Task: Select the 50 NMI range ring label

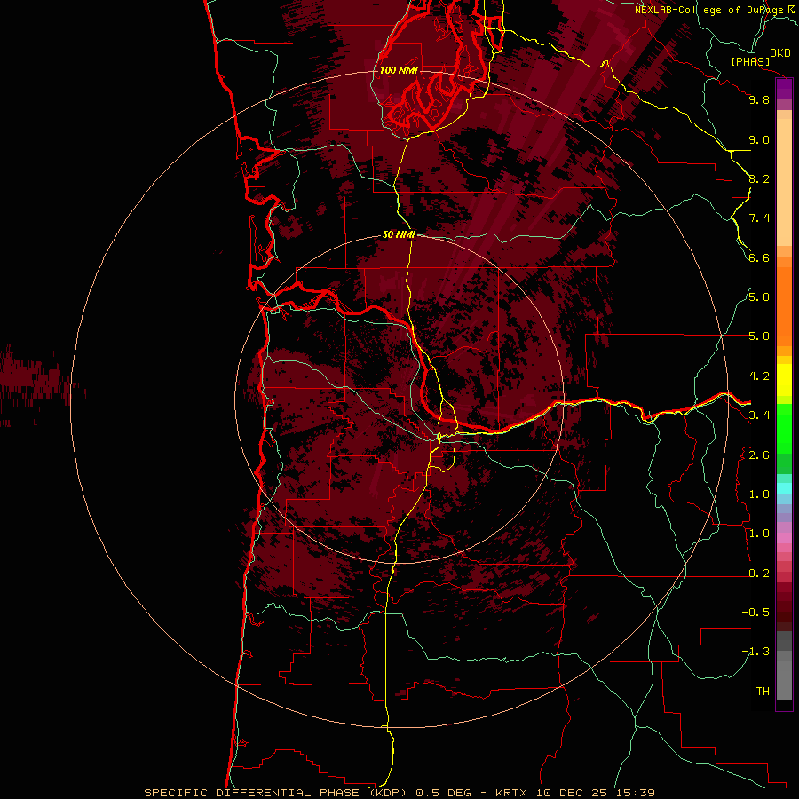Action: point(399,235)
